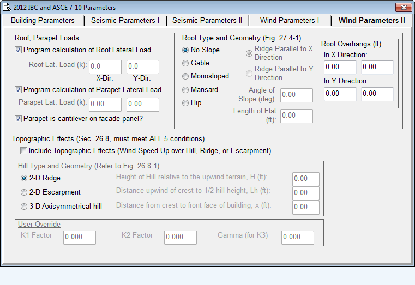Click the Angle of Slope input field
The image size is (415, 285).
tap(296, 95)
